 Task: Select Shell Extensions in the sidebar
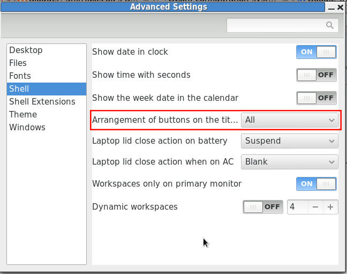pyautogui.click(x=42, y=102)
